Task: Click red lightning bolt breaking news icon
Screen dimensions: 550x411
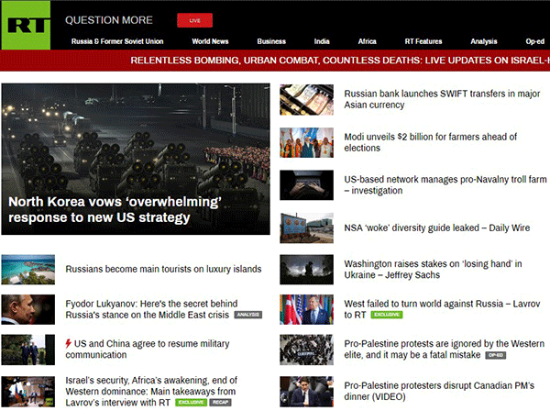Action: click(69, 344)
